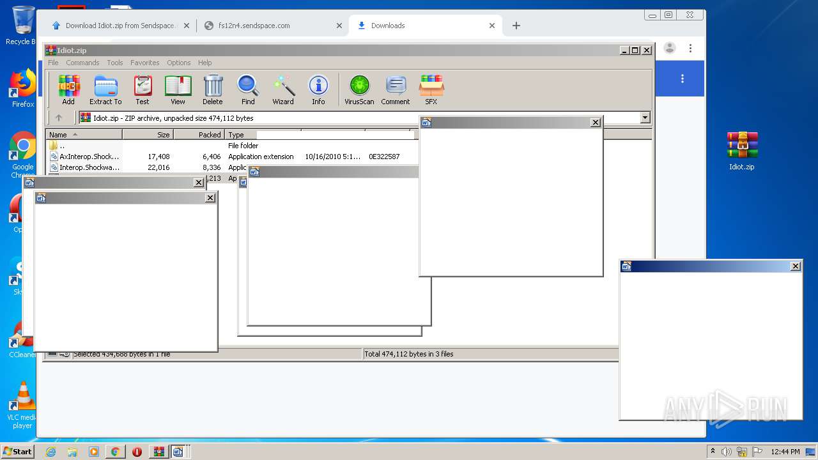Show hidden tray icons arrow

[713, 452]
